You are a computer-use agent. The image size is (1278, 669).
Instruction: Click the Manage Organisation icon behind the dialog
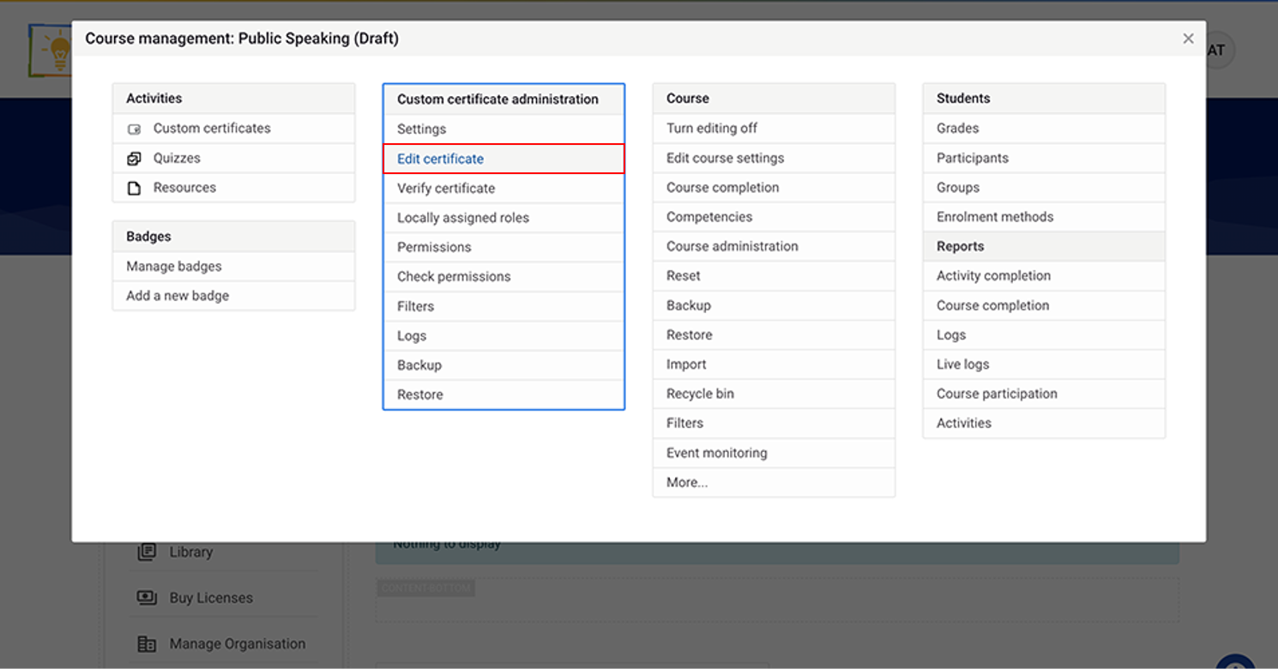(147, 644)
